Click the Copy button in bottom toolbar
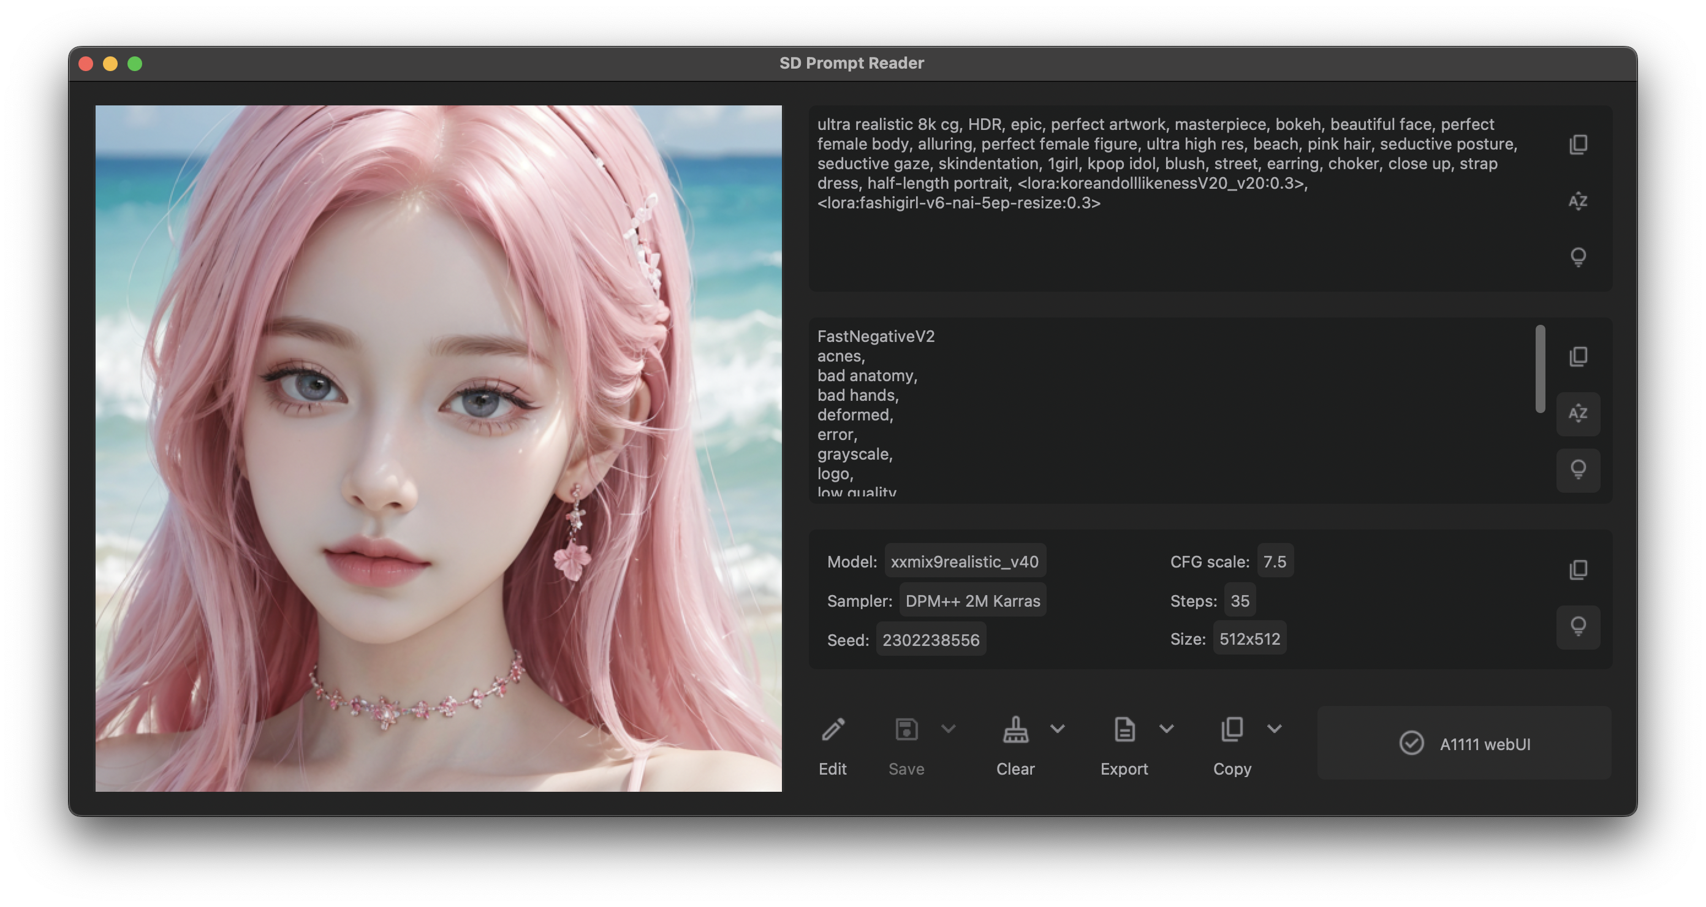The width and height of the screenshot is (1706, 907). click(x=1232, y=730)
